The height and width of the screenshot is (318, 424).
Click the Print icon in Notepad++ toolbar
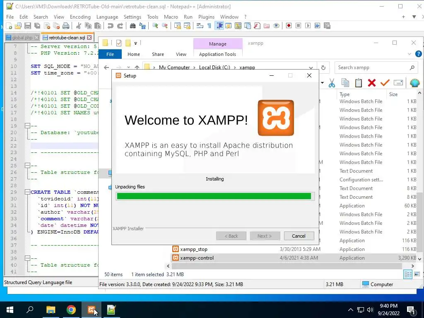pos(66,26)
